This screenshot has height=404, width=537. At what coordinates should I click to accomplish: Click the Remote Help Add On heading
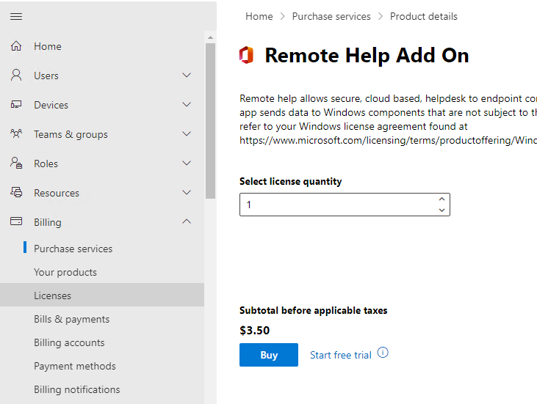[x=367, y=55]
